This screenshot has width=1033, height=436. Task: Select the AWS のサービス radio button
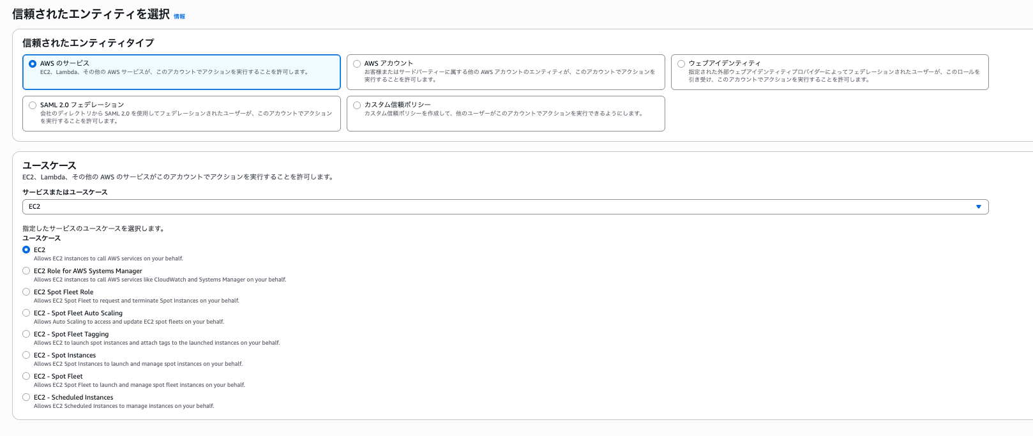click(x=33, y=64)
